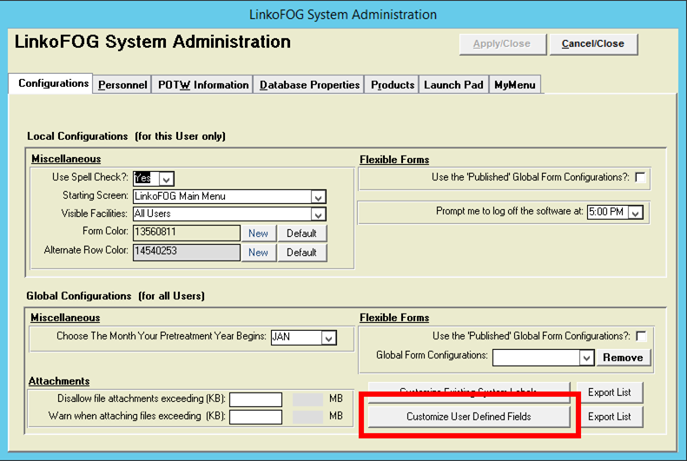The width and height of the screenshot is (687, 461).
Task: Click the Remove button
Action: pos(623,358)
